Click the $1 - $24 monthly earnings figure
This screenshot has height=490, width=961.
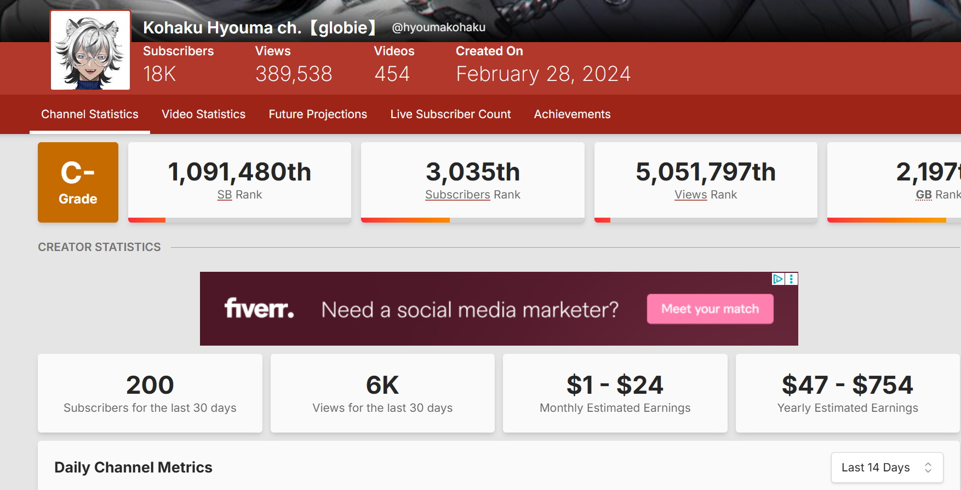click(615, 385)
